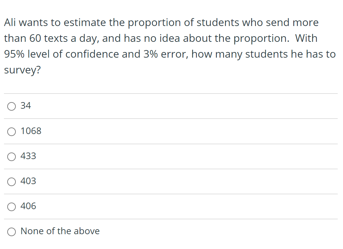Select the radio button for 34
Image resolution: width=343 pixels, height=249 pixels.
click(x=12, y=106)
